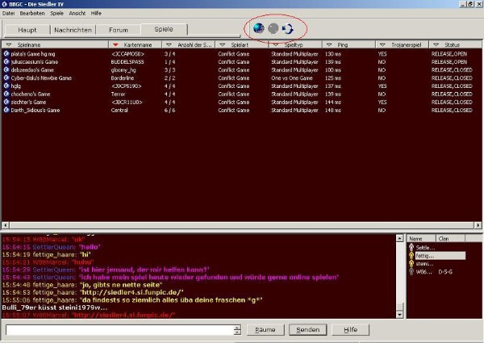
Task: Click Name header in user list
Action: pos(421,239)
